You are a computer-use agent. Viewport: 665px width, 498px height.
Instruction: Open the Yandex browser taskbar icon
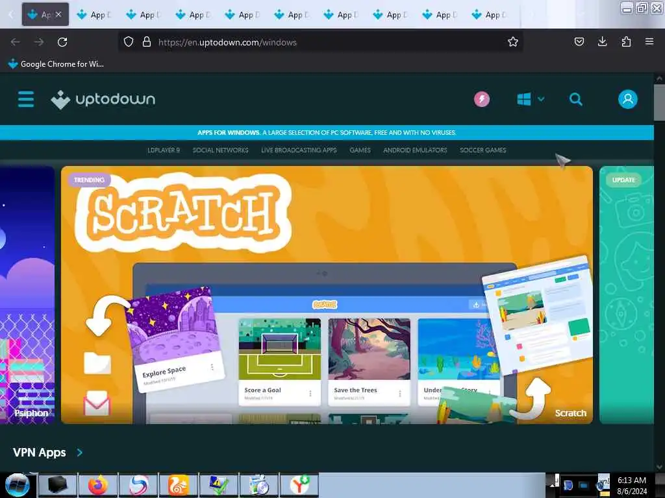pos(299,485)
